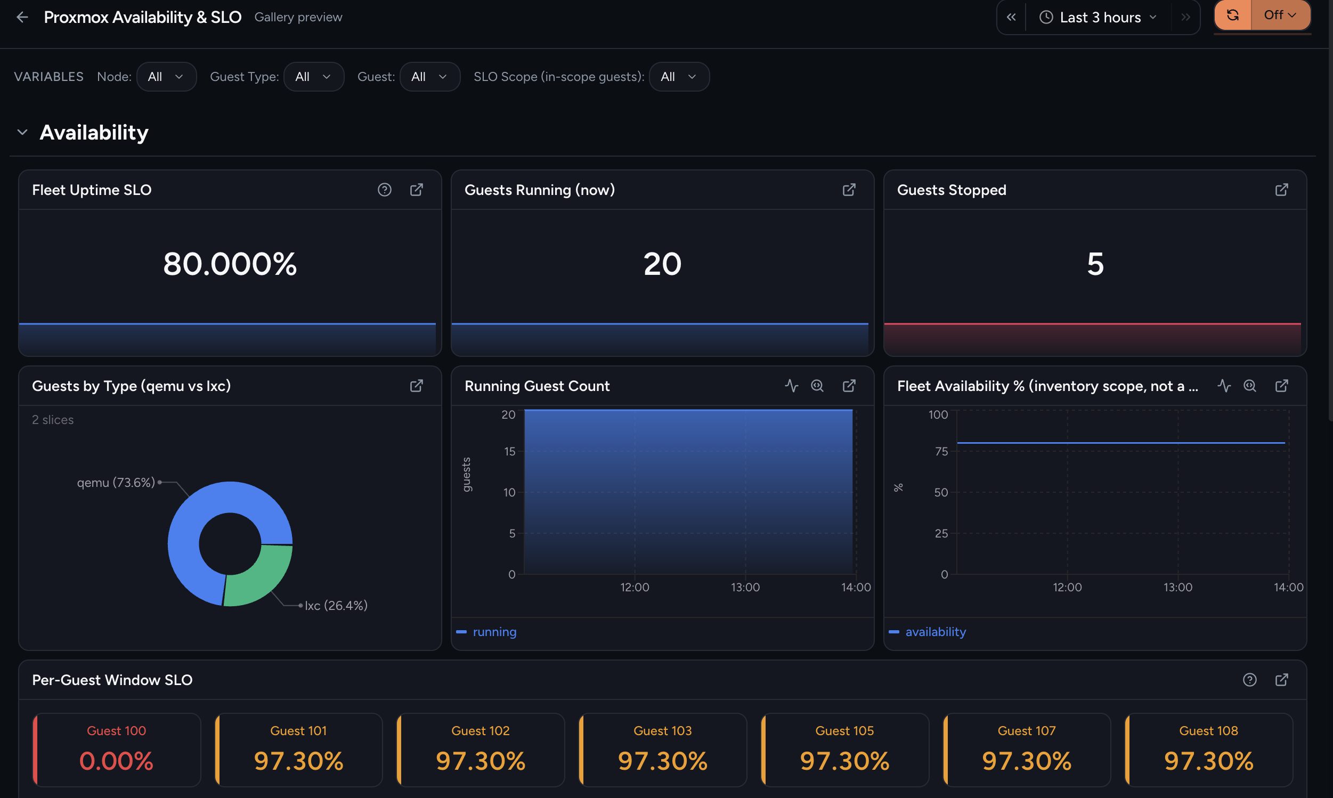Viewport: 1333px width, 798px height.
Task: Select the Guest 107 stat card
Action: click(1027, 750)
